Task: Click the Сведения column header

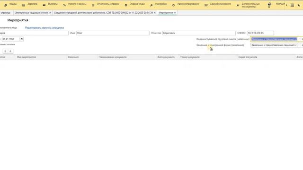Action: (73, 57)
